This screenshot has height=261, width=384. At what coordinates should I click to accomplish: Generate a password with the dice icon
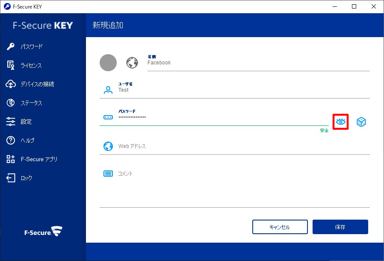(361, 122)
